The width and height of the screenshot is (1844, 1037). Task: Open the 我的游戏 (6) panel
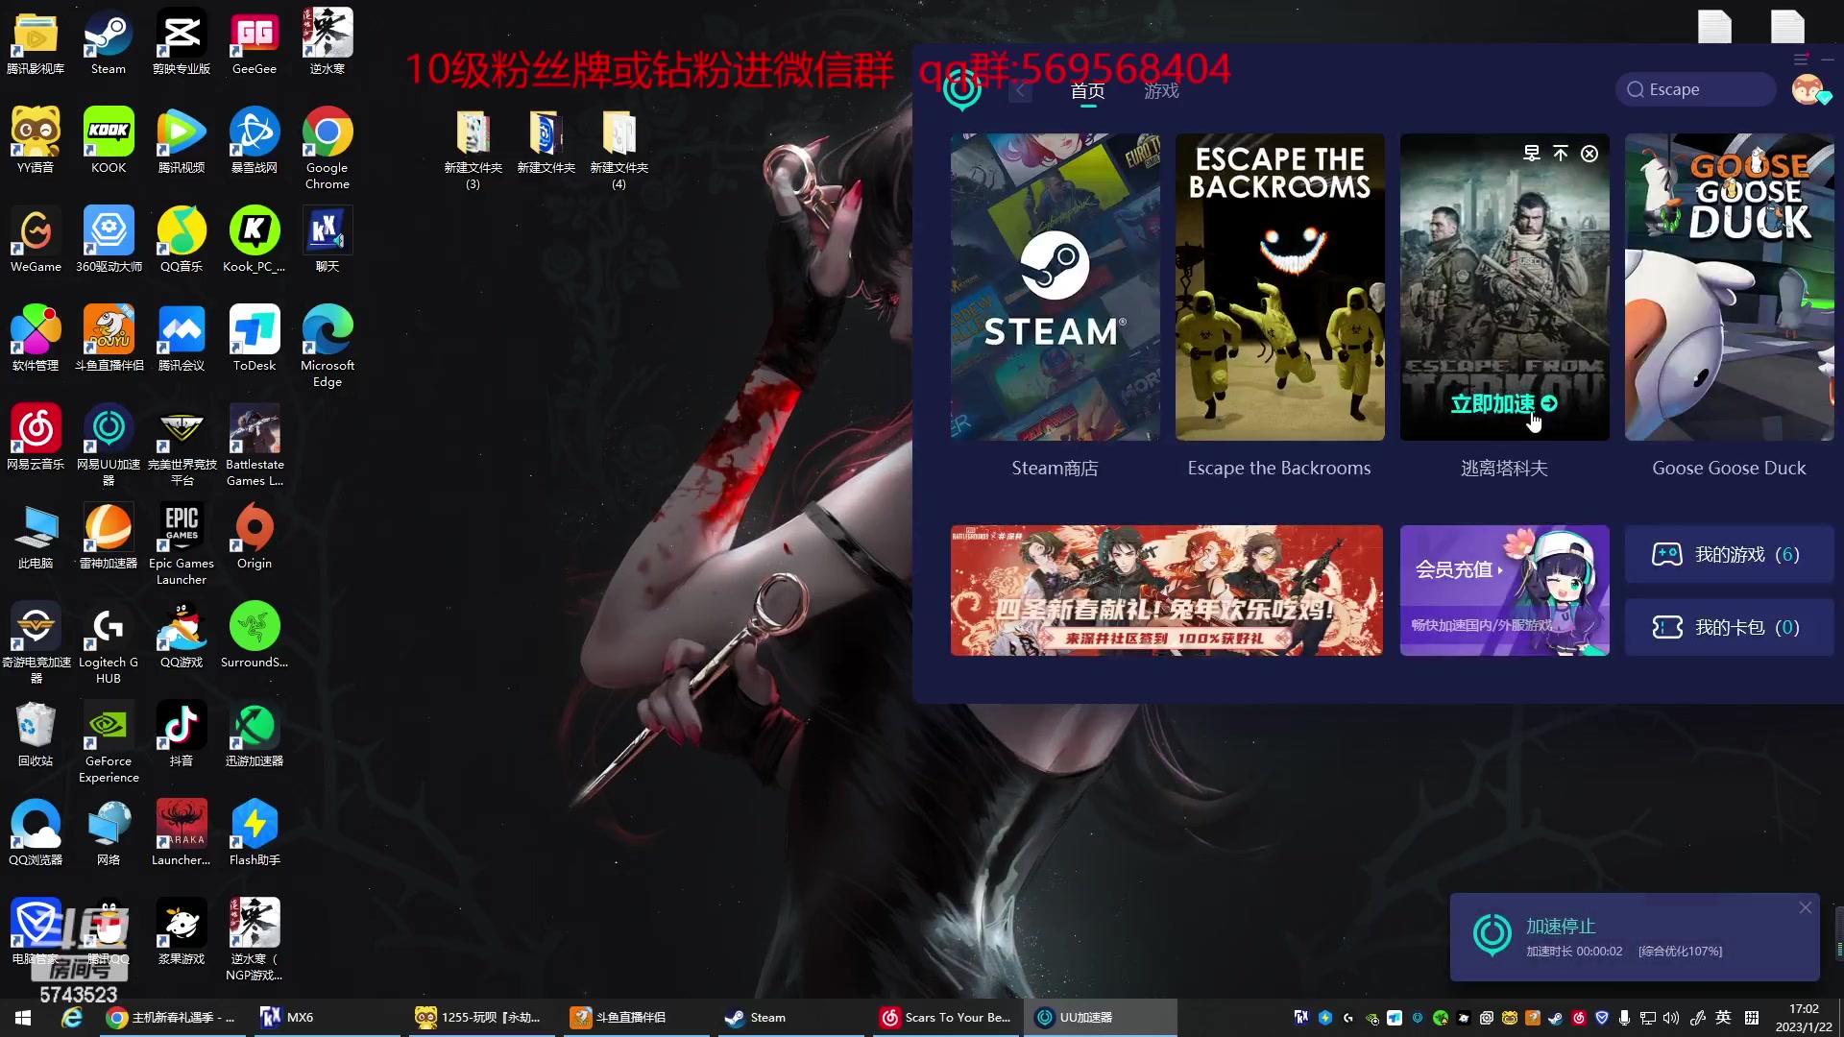point(1729,555)
